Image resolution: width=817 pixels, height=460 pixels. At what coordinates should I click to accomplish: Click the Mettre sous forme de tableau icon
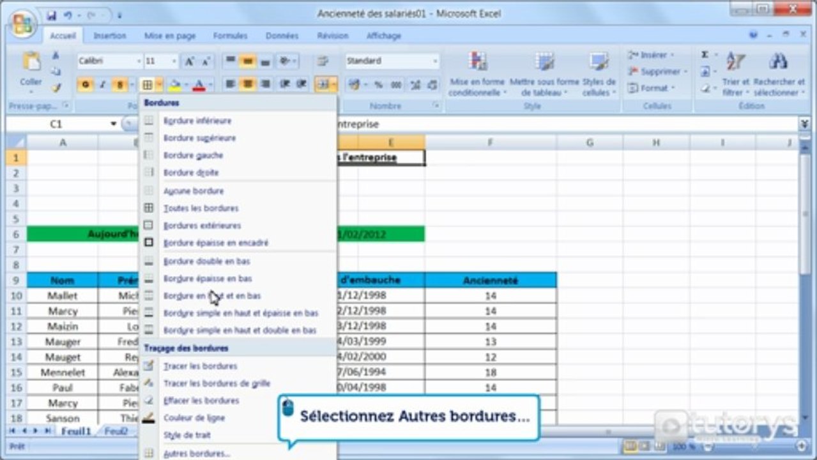544,62
